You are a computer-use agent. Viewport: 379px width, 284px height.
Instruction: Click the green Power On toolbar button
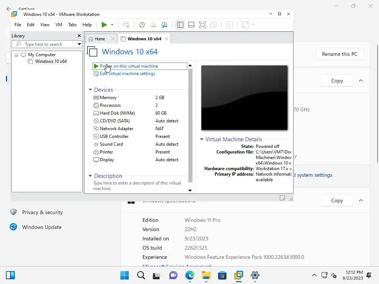tap(104, 25)
